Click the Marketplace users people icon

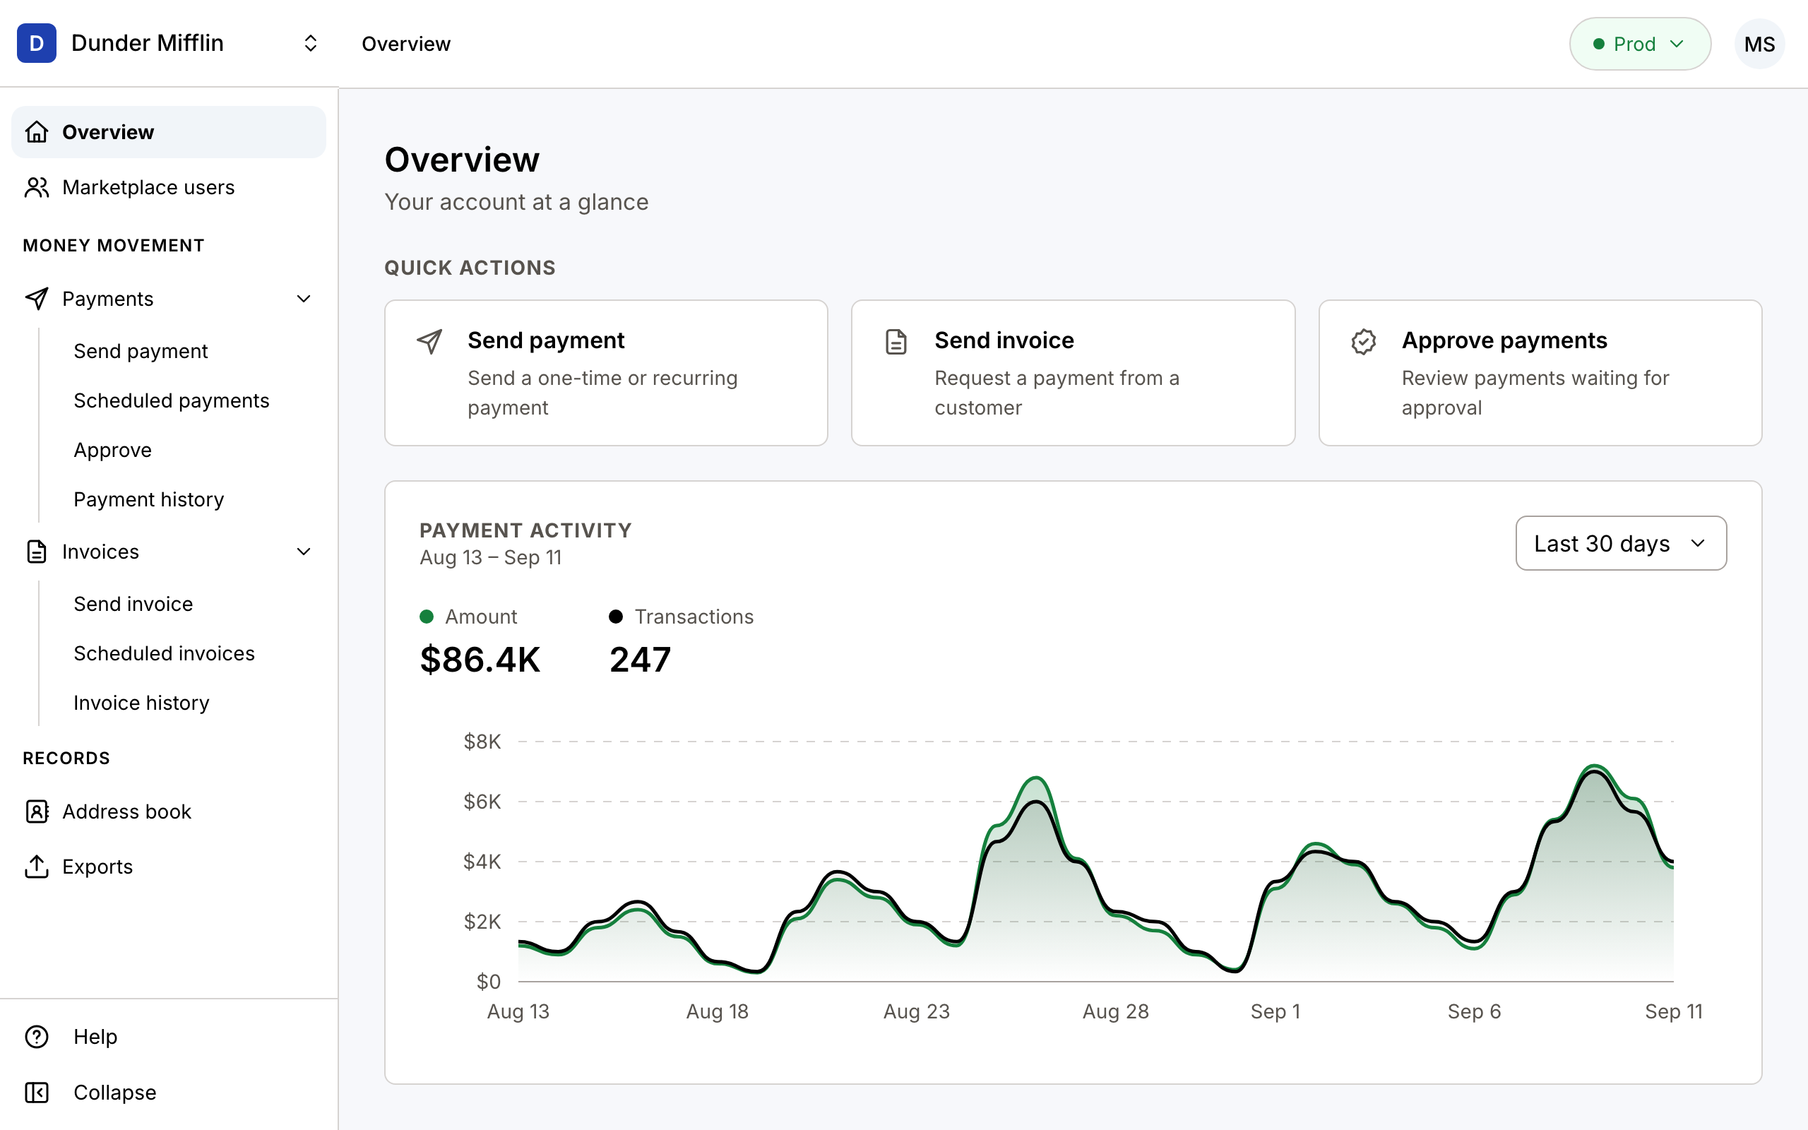pyautogui.click(x=37, y=188)
